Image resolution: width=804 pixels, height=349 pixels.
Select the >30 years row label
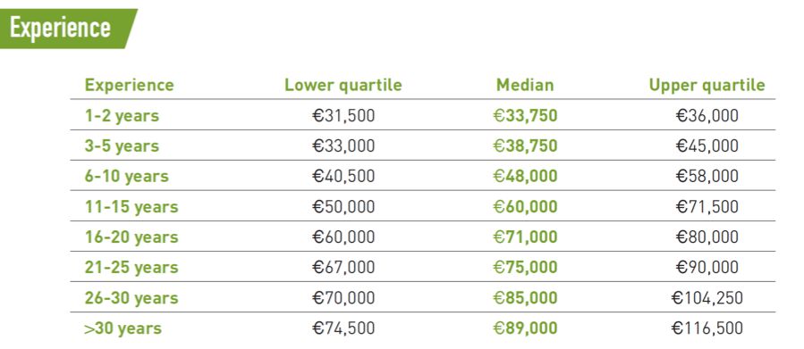(123, 328)
